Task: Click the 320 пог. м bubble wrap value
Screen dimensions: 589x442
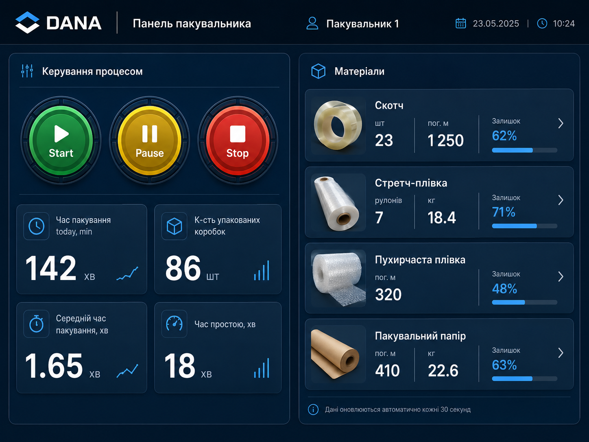Action: pyautogui.click(x=388, y=294)
